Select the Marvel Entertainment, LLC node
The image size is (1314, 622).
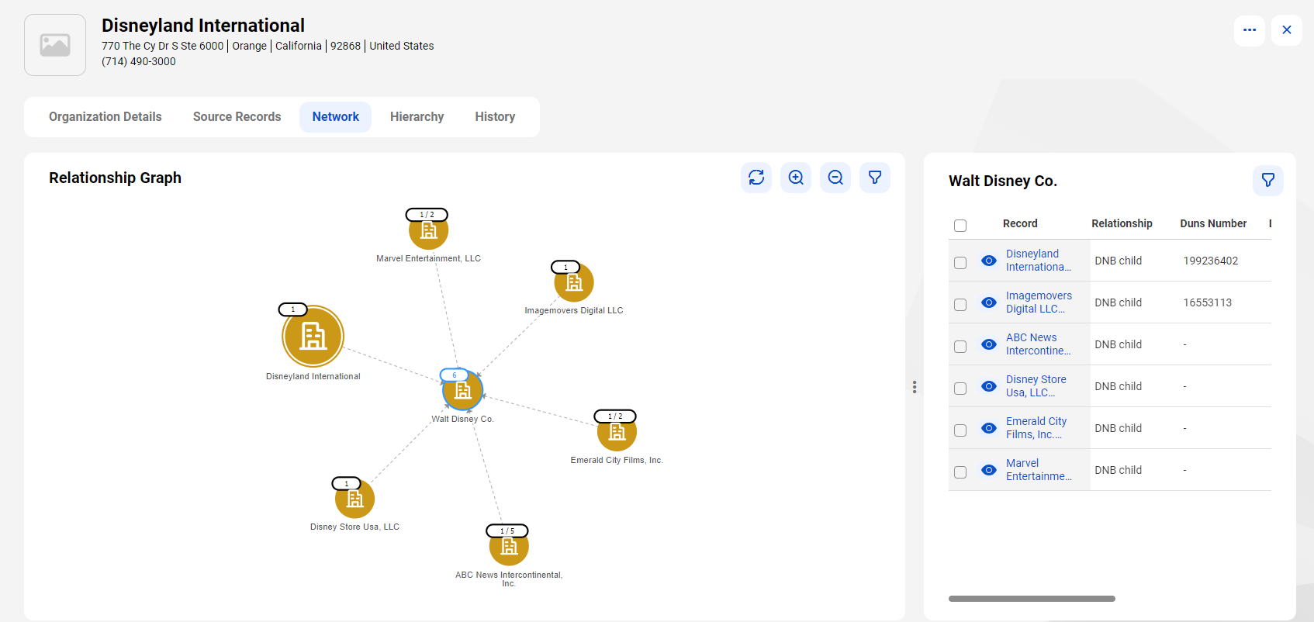pyautogui.click(x=428, y=230)
